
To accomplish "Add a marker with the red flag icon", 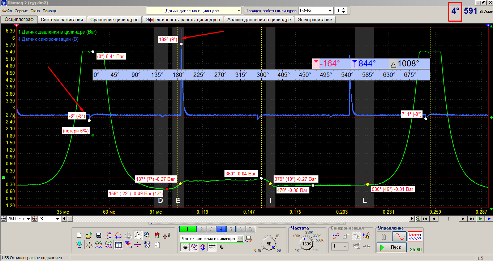I will (x=157, y=236).
